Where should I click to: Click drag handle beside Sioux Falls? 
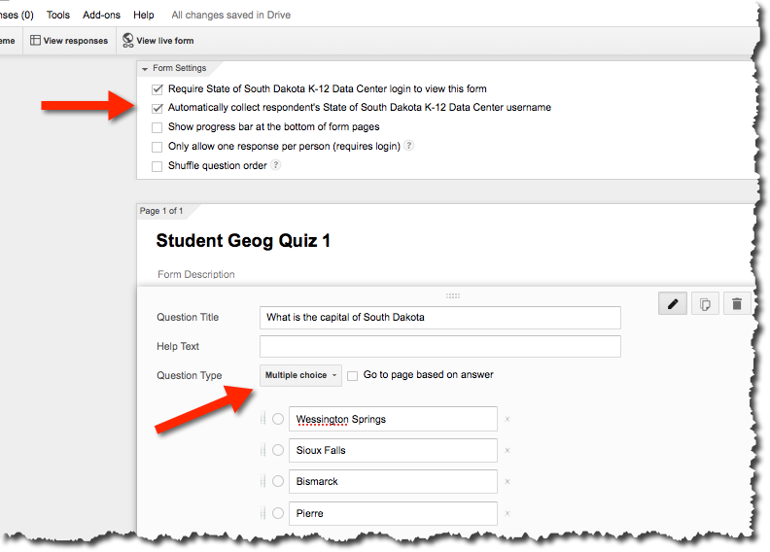tap(262, 450)
